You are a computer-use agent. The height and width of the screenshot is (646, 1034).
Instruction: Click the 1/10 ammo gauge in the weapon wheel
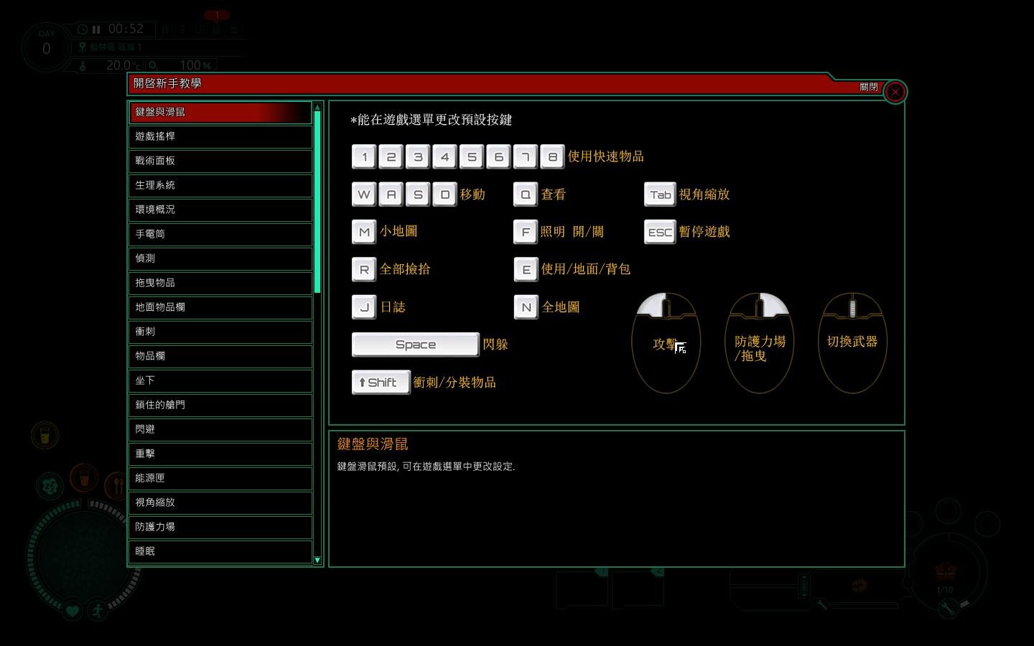[944, 590]
